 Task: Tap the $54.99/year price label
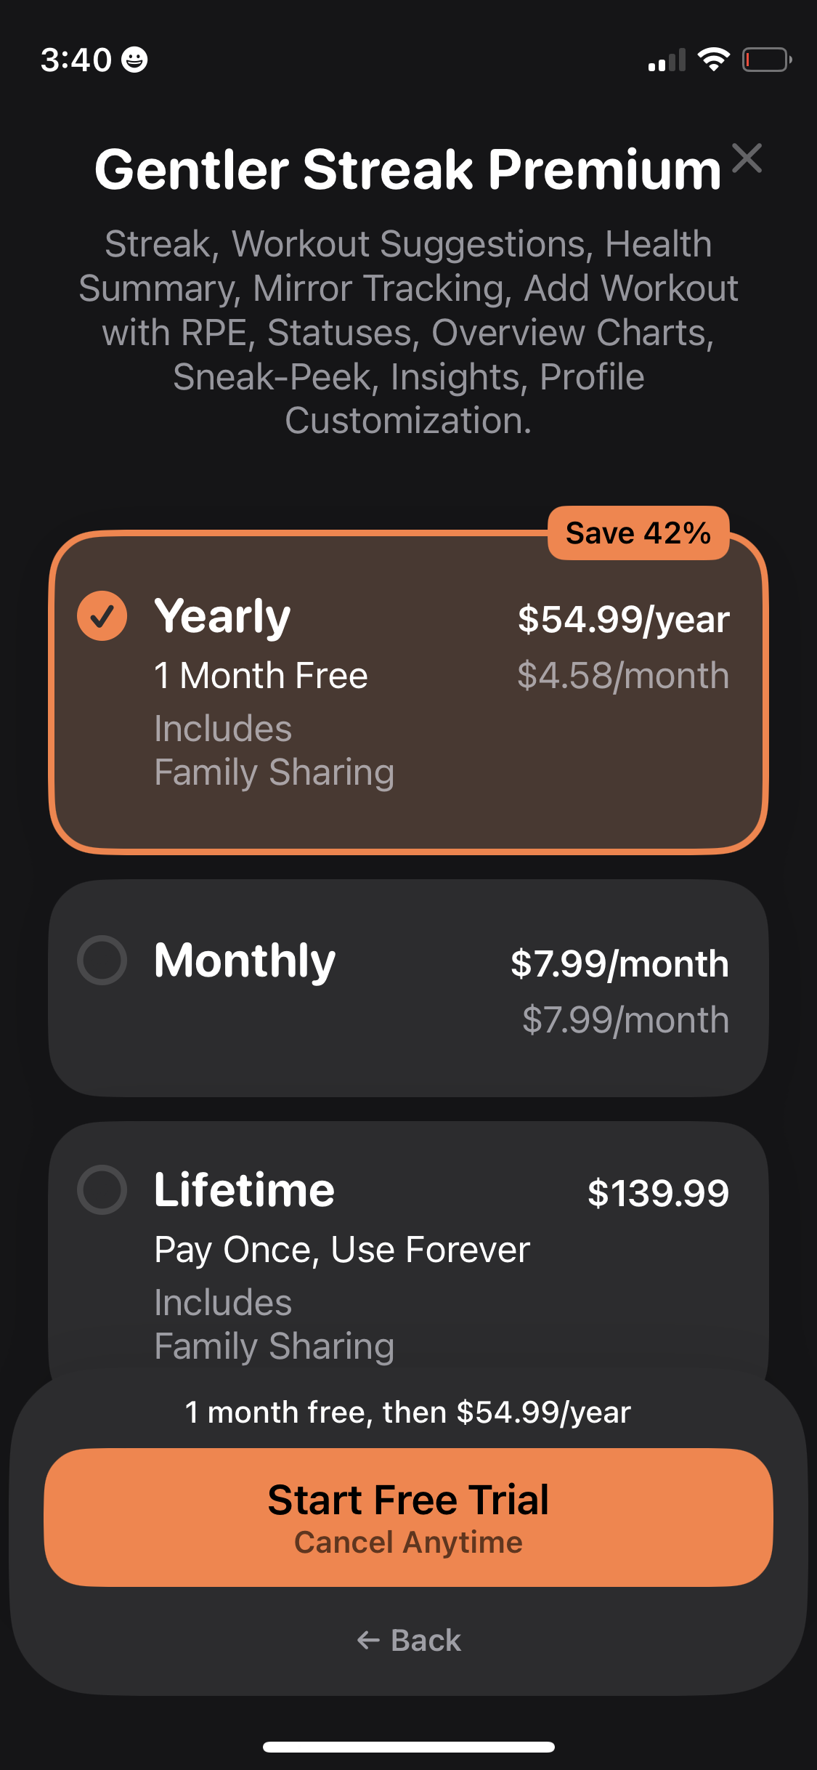623,620
